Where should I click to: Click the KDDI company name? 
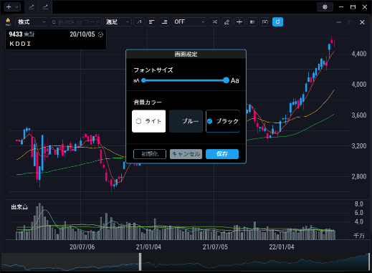[x=20, y=44]
